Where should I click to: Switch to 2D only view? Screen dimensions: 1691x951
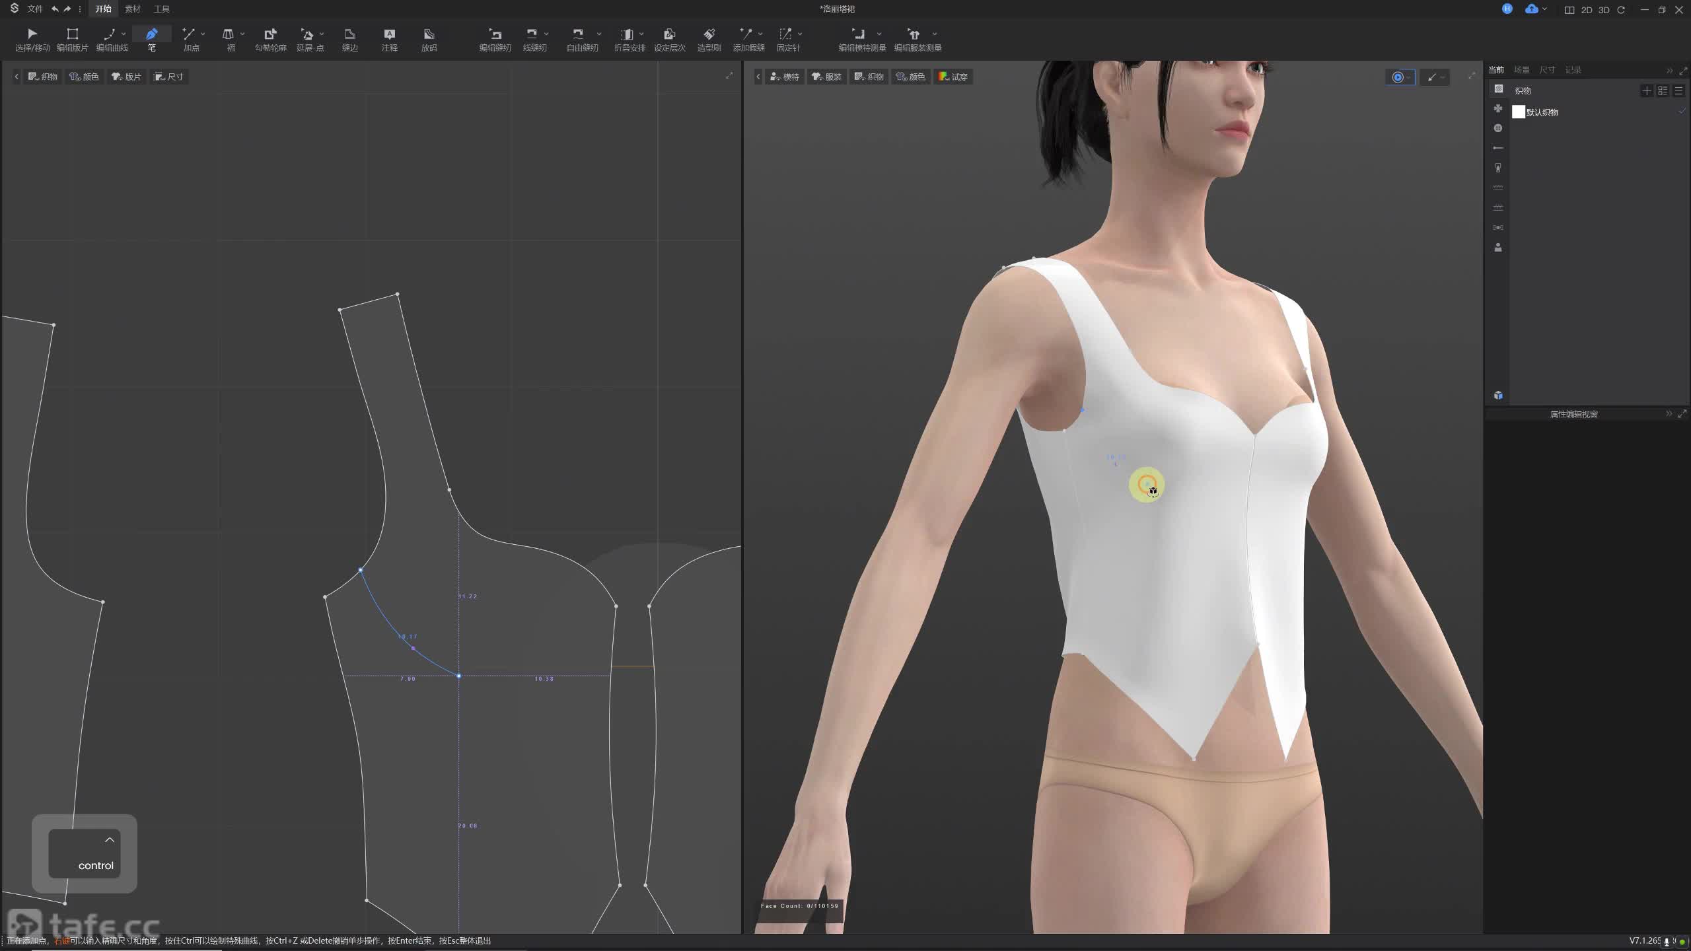pos(1587,10)
